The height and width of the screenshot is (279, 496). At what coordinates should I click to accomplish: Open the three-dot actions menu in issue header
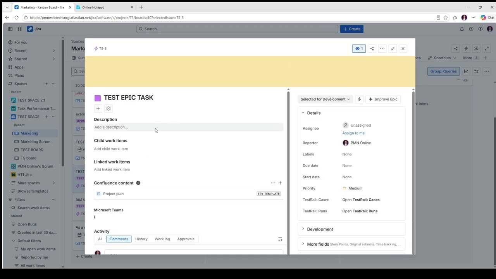[x=382, y=48]
